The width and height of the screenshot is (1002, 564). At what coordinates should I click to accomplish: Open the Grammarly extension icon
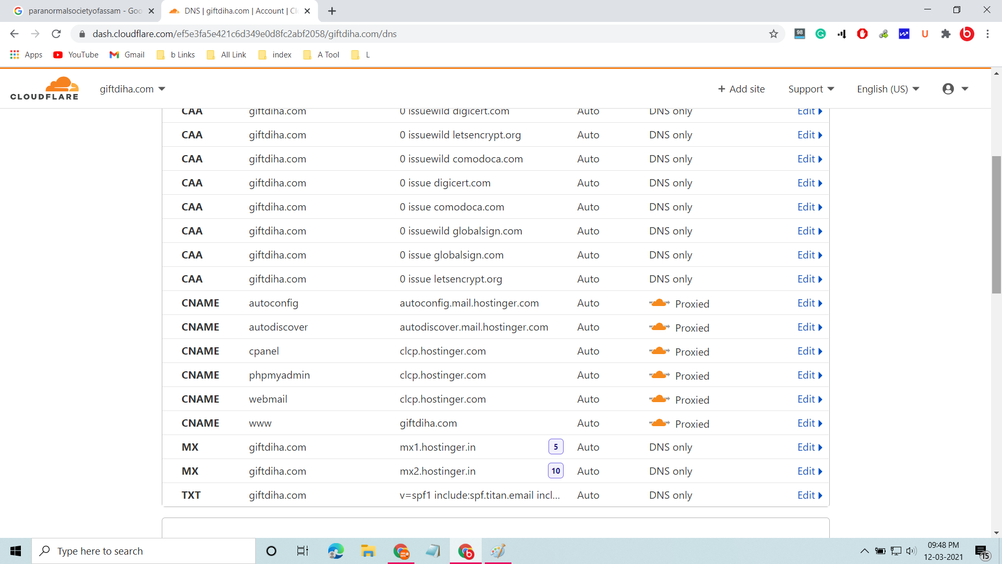tap(820, 34)
